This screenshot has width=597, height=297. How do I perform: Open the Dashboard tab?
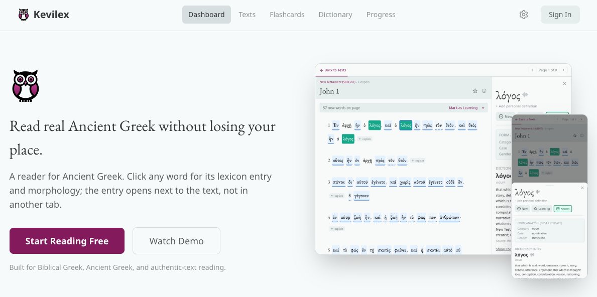[x=206, y=15]
